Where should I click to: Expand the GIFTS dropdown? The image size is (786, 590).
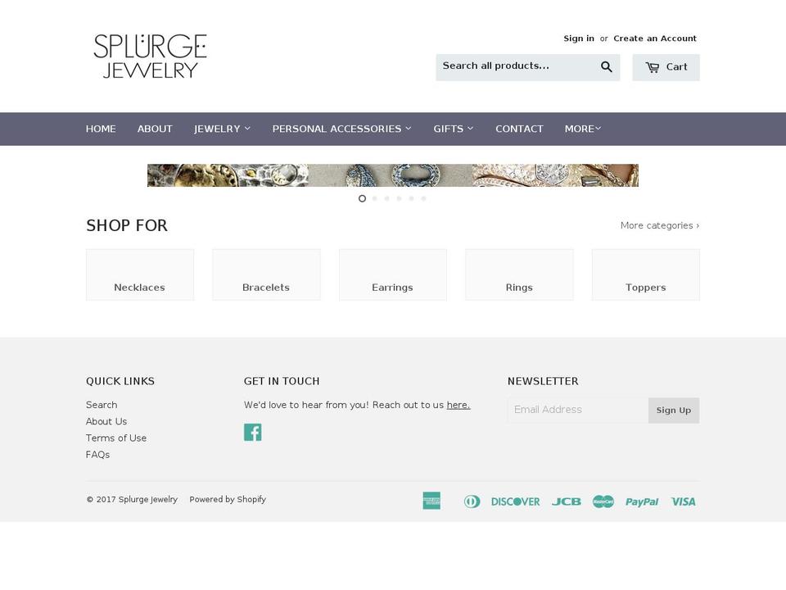click(453, 129)
